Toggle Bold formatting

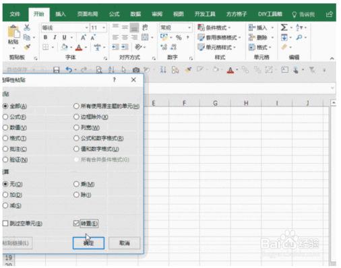45,37
